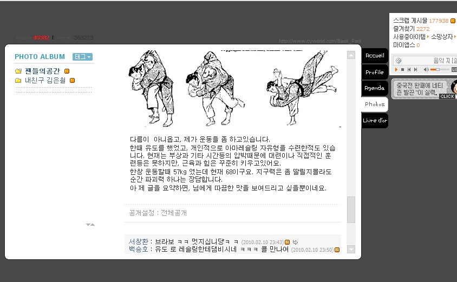Viewport: 457px width, 282px height.
Task: Click the reply arrow icon on 서창환's comment
Action: [295, 242]
